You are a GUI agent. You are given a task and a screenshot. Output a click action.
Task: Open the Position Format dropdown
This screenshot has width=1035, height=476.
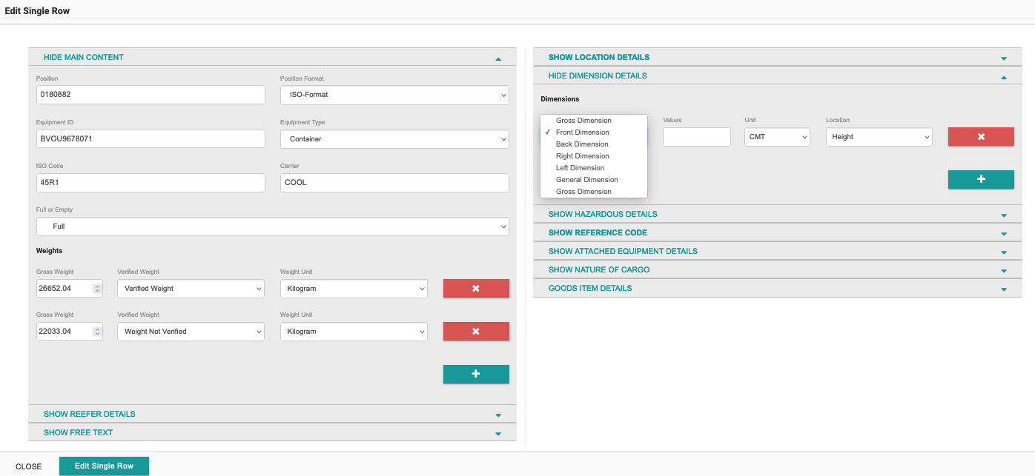[394, 95]
